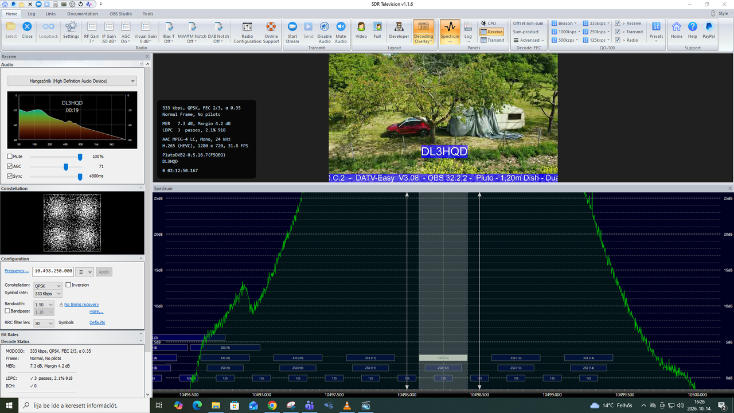Switch to Full layout
The width and height of the screenshot is (734, 413).
[x=377, y=30]
